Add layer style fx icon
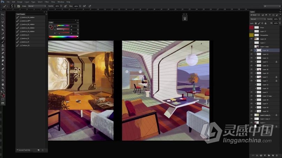The width and height of the screenshot is (282, 158). (x=257, y=156)
